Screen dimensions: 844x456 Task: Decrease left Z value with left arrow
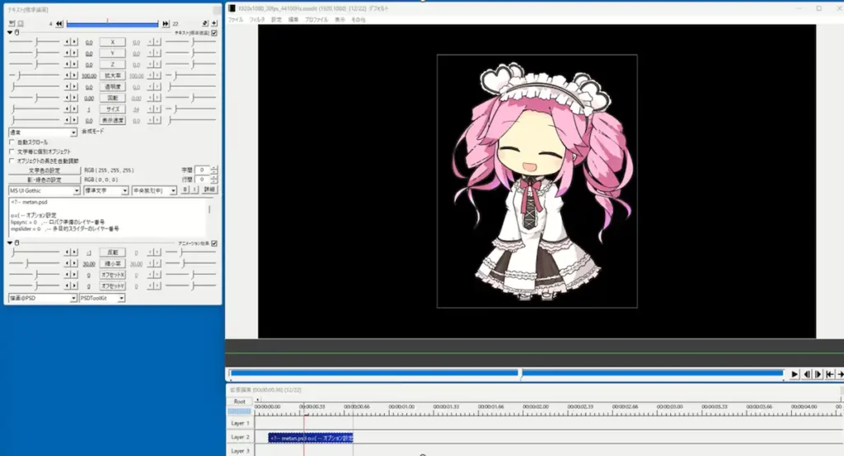pyautogui.click(x=68, y=64)
